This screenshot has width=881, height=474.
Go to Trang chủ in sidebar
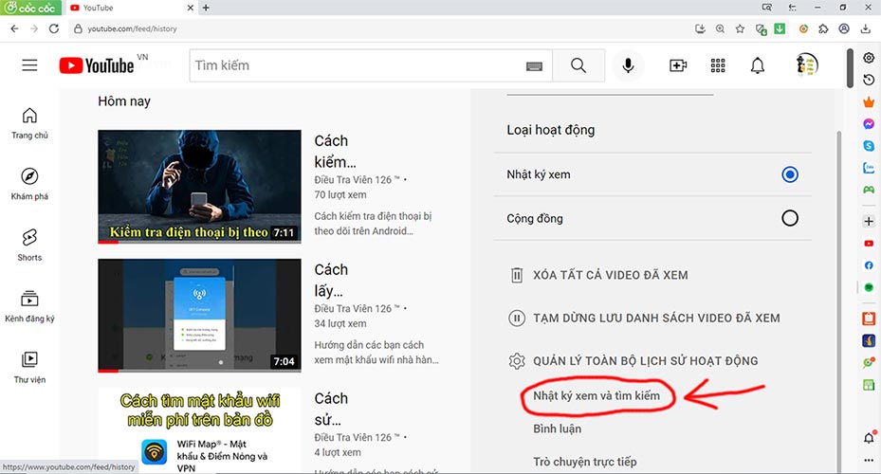(x=29, y=123)
